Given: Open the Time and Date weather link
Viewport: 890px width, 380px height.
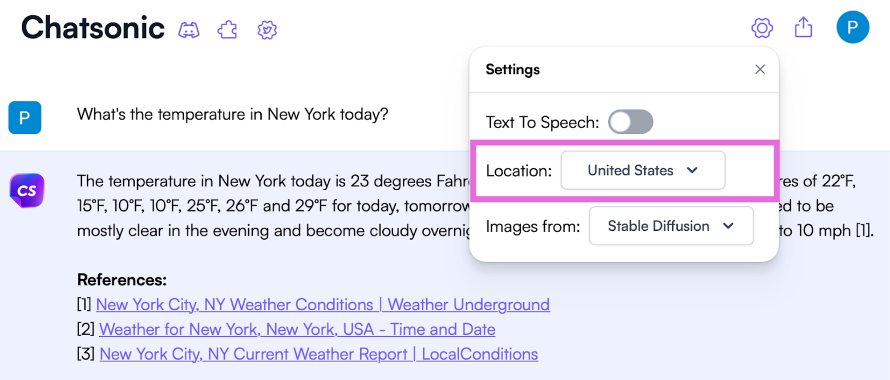Looking at the screenshot, I should 297,330.
